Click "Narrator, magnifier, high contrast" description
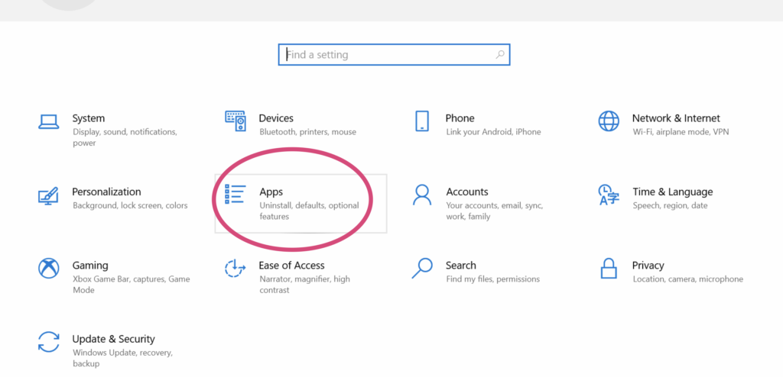The image size is (783, 377). [x=304, y=284]
